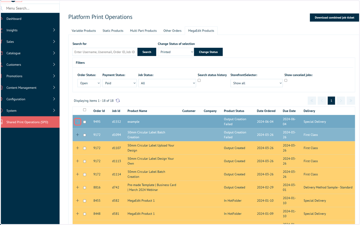Viewport: 360px width, 225px height.
Task: Focus the Search for text field
Action: 105,52
